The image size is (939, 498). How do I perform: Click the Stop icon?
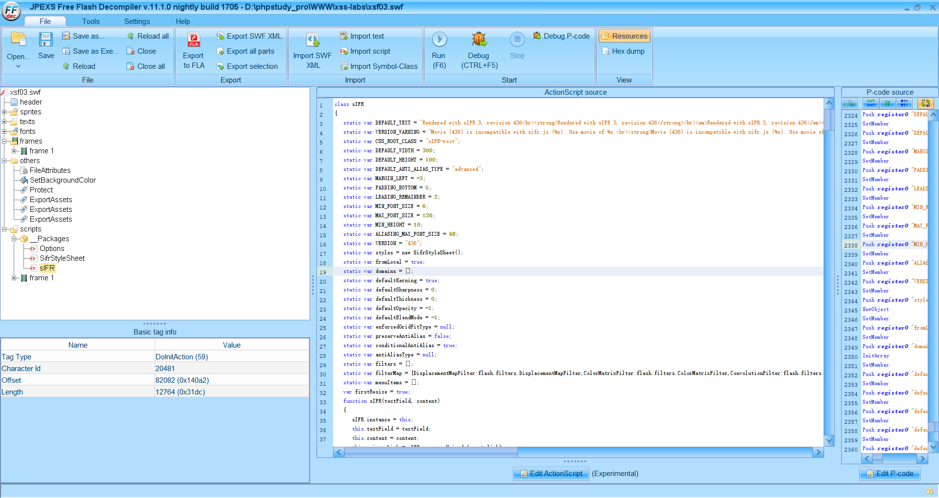[x=517, y=39]
